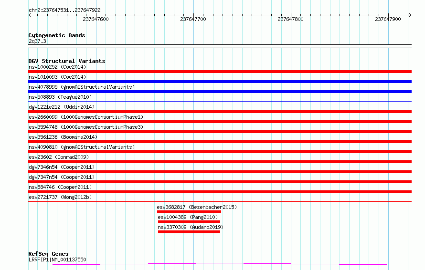Viewport: 425px width, 270px height.
Task: Click esv3682817 (Besenbacher2015) label
Action: [x=197, y=207]
